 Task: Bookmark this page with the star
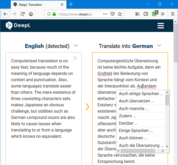(x=120, y=14)
